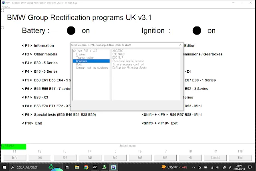Open the USD/JPY taskbar widget
The width and height of the screenshot is (256, 171).
coord(174,167)
